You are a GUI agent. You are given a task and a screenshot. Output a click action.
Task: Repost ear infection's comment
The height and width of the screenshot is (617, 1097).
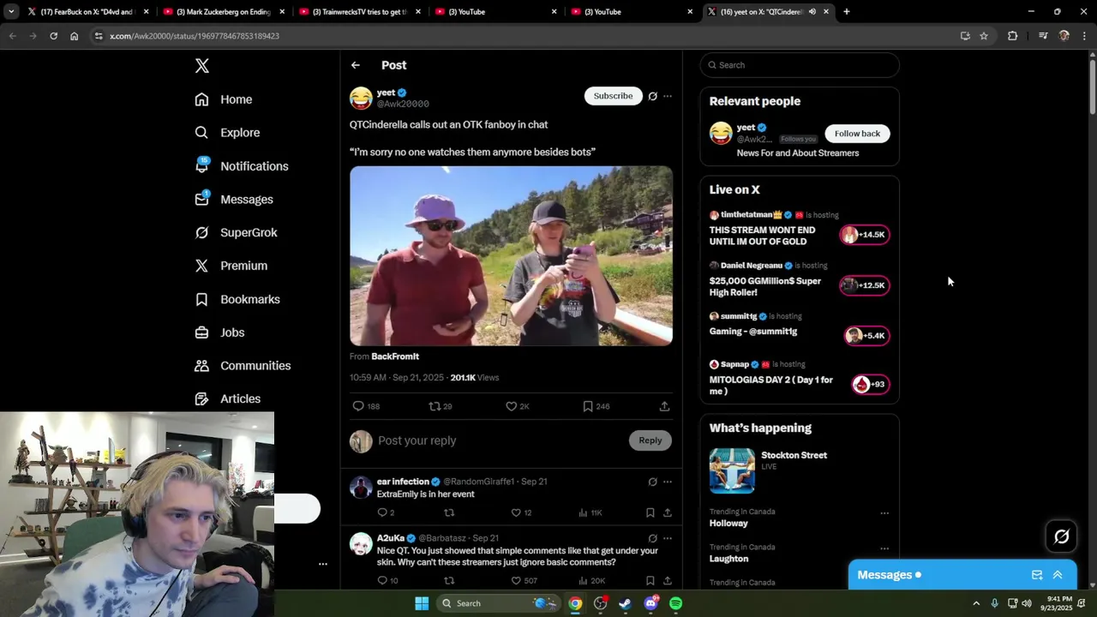tap(449, 512)
